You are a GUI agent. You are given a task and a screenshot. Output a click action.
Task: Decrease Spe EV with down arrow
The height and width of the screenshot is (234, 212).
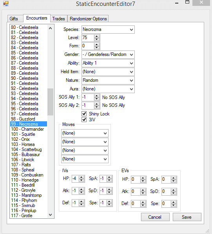tap(174, 205)
